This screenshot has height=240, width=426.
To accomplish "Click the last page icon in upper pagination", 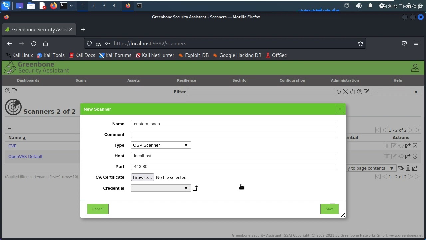I will pyautogui.click(x=417, y=130).
